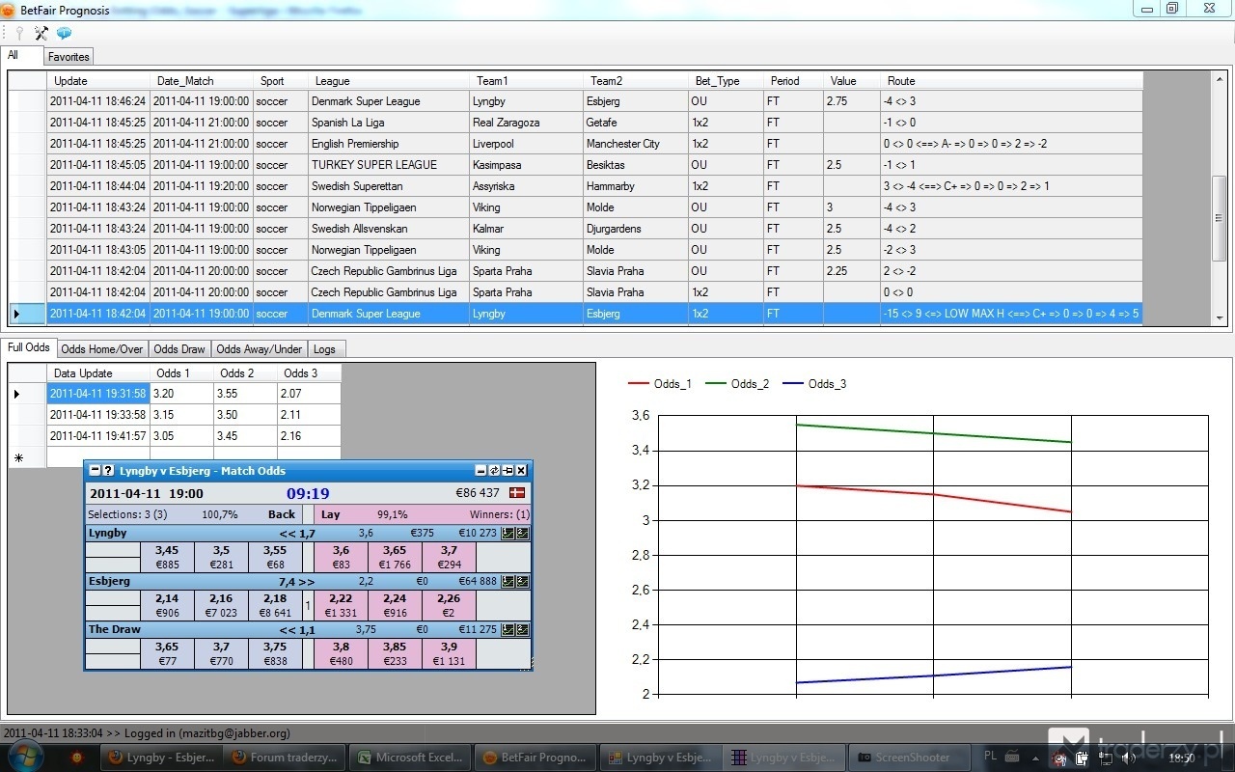Screen dimensions: 1235x772
Task: Select the Kasimpasa vs Besiktas row
Action: (x=575, y=165)
